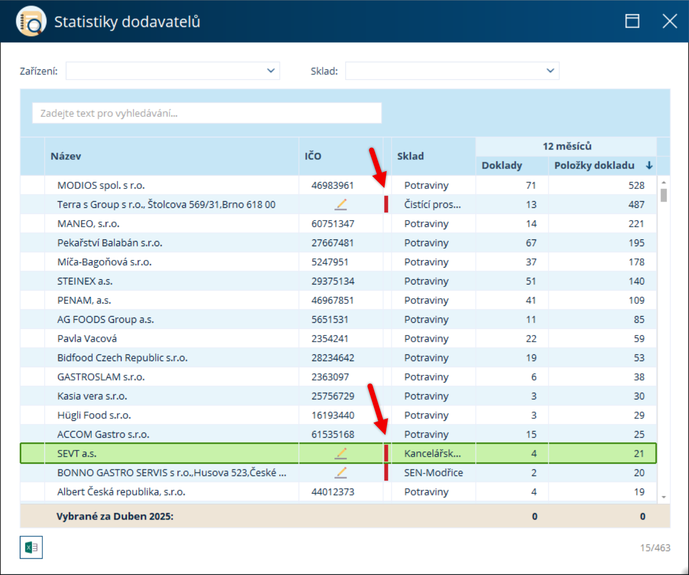The height and width of the screenshot is (575, 689).
Task: Click Doklady value 67
Action: [x=531, y=243]
